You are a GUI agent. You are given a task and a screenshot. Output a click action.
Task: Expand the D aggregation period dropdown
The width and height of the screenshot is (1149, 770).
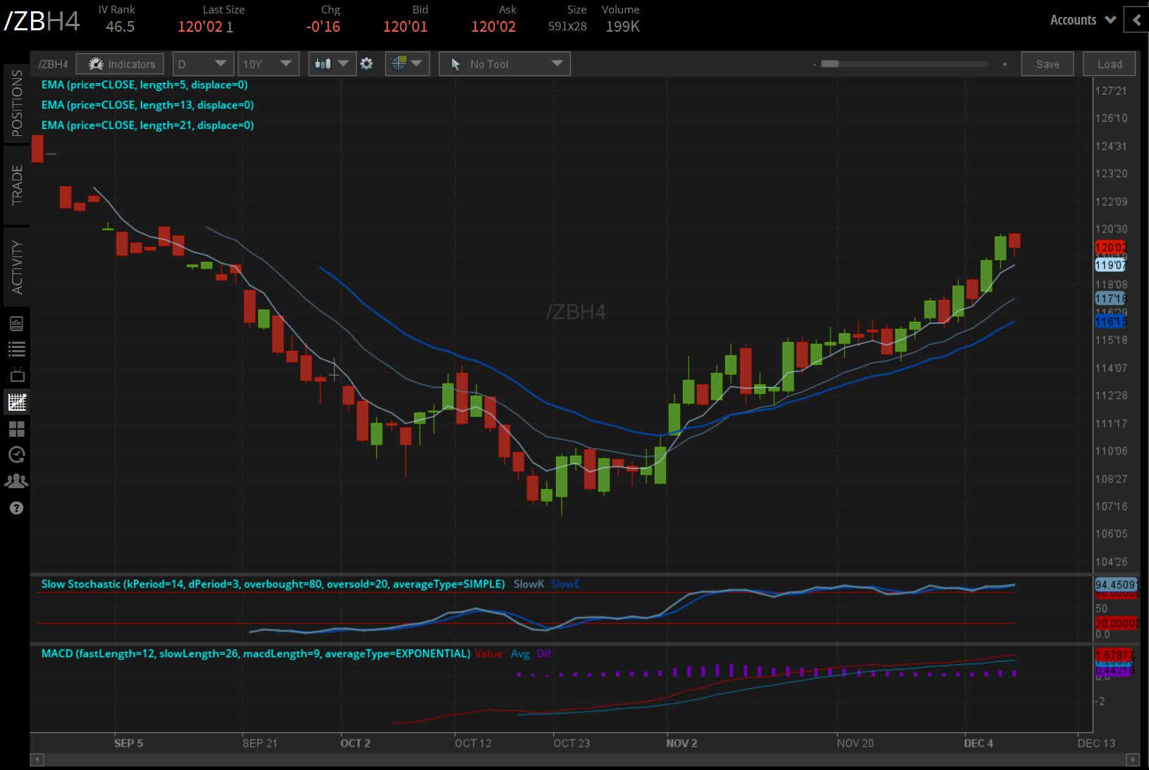click(203, 64)
